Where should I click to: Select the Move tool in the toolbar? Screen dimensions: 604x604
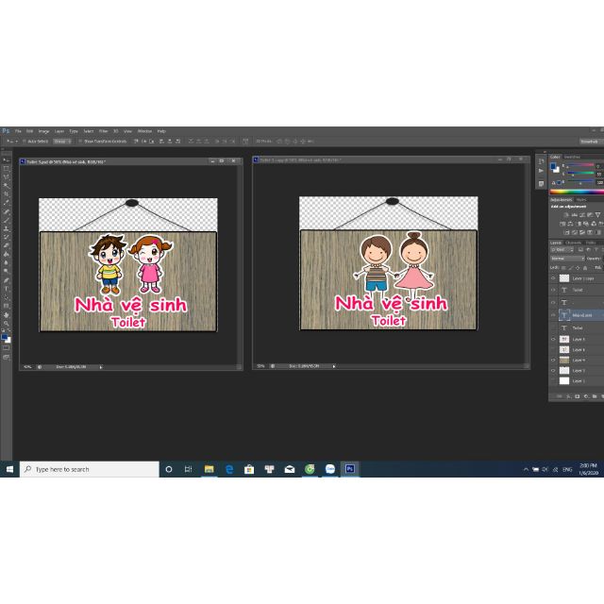click(x=6, y=160)
